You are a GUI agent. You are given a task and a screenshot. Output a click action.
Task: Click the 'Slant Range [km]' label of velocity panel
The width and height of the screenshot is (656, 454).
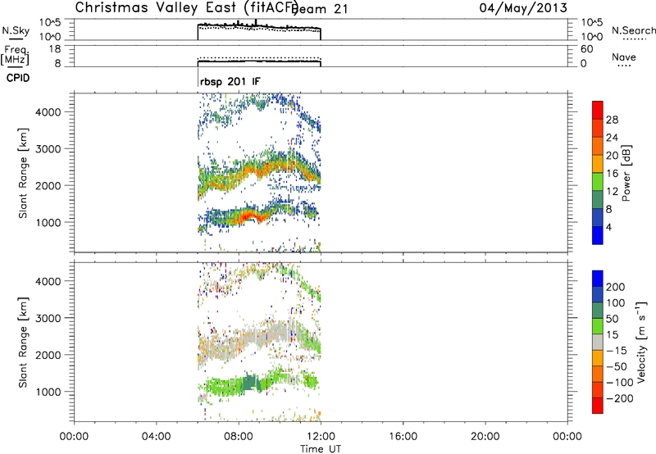click(x=23, y=343)
